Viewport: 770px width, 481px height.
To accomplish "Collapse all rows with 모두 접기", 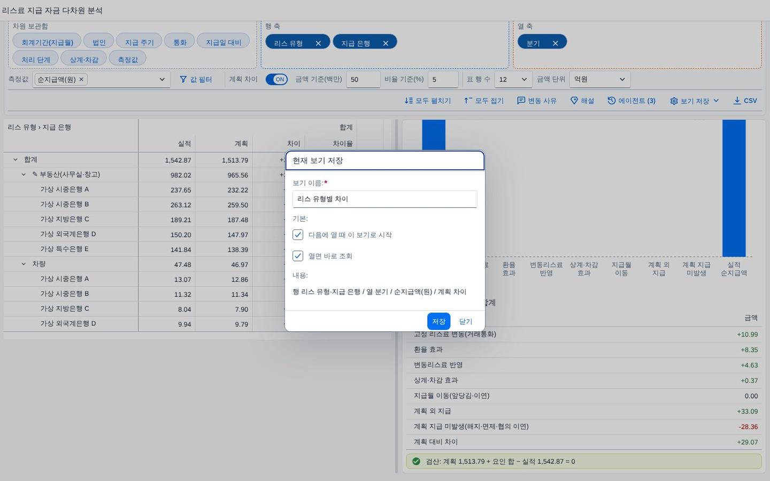I will 484,100.
